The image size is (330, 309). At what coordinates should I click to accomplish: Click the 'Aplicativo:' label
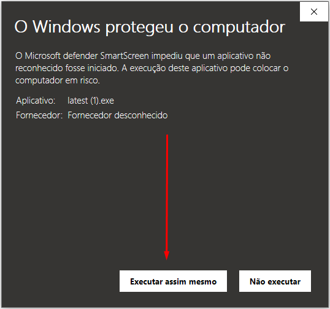click(36, 101)
